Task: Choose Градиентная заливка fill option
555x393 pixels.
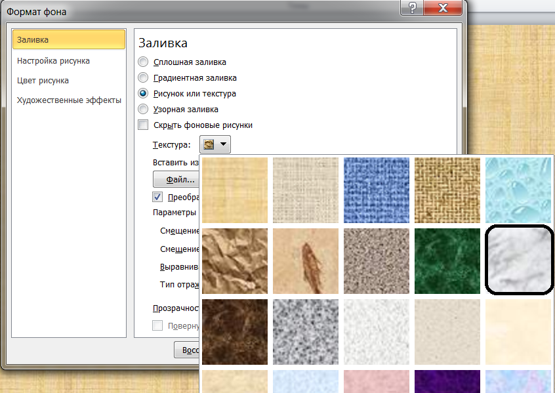Action: point(143,77)
